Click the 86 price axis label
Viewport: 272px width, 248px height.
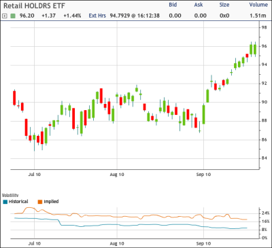pyautogui.click(x=264, y=139)
